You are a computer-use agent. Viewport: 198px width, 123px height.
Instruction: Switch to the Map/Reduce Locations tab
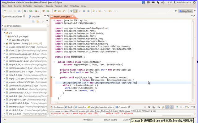[101, 107]
